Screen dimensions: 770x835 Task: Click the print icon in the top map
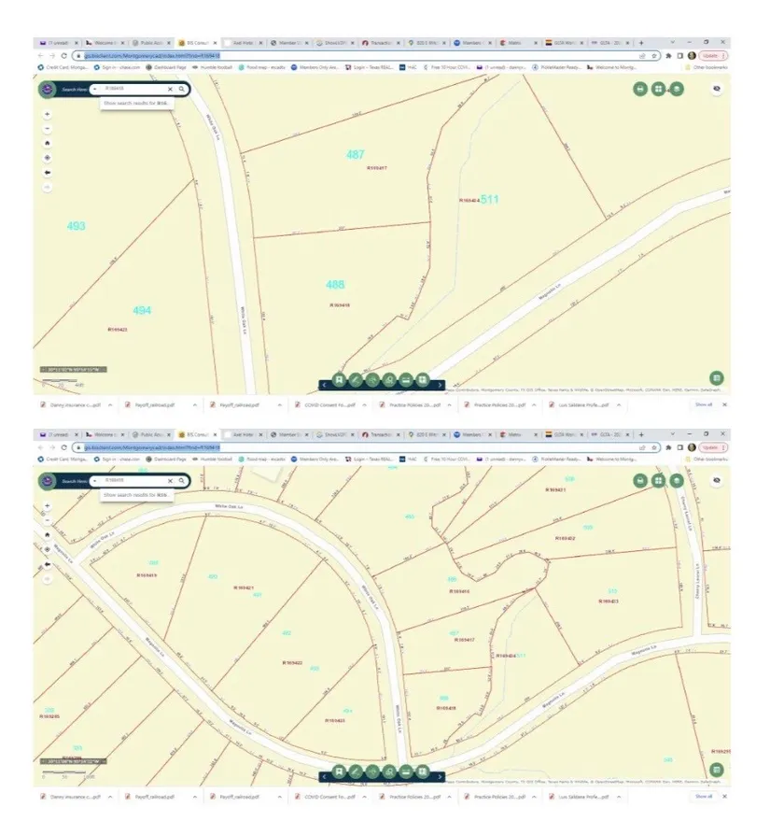point(640,89)
